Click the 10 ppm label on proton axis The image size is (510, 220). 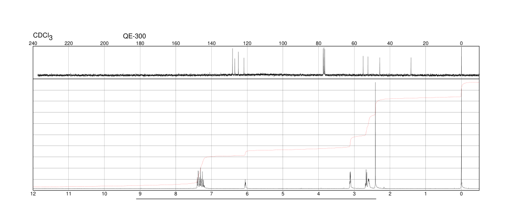(x=105, y=194)
